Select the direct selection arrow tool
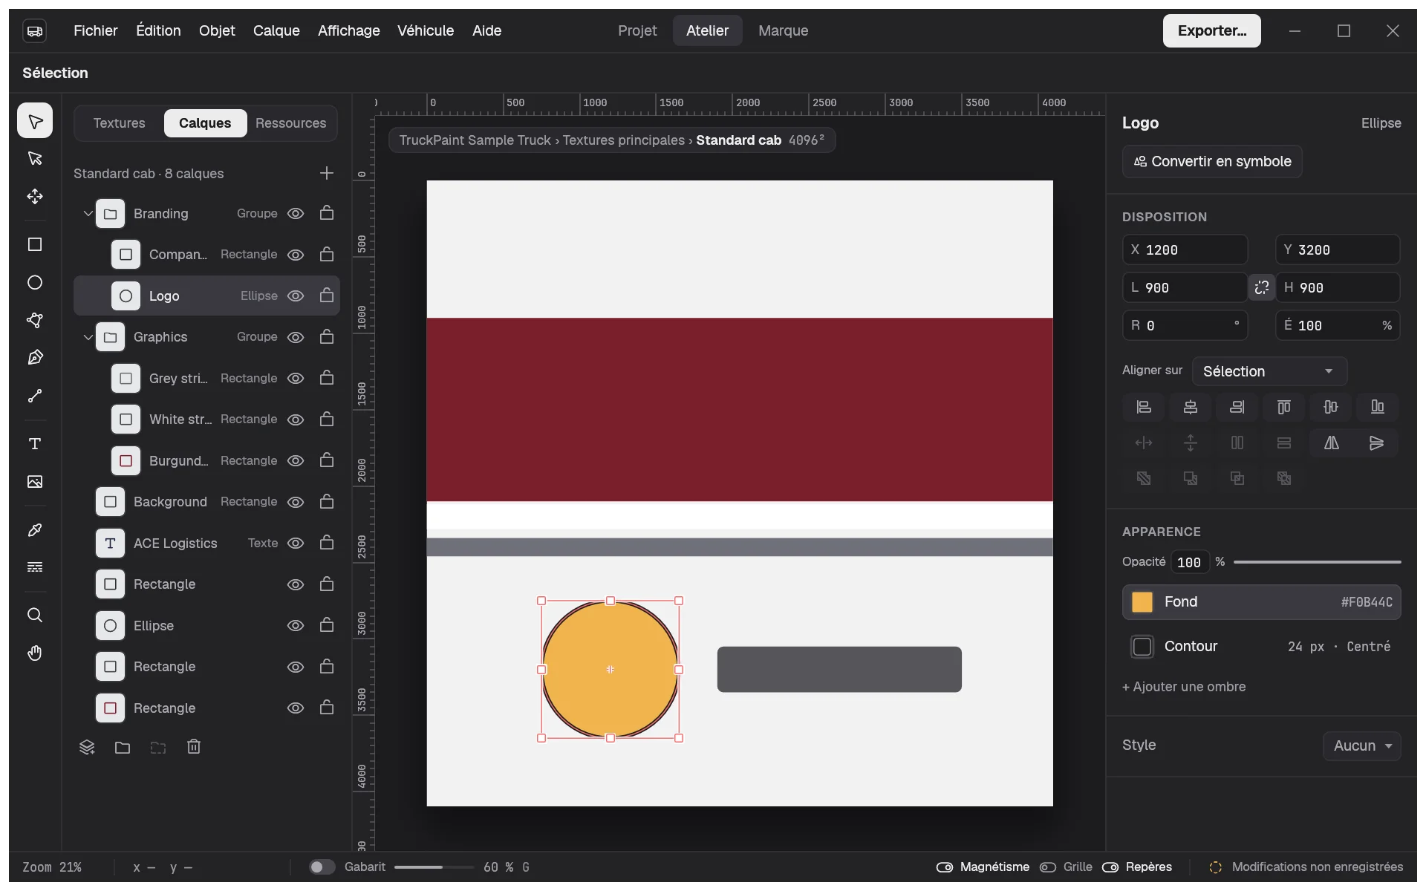Screen dimensions: 1426x891 [35, 158]
